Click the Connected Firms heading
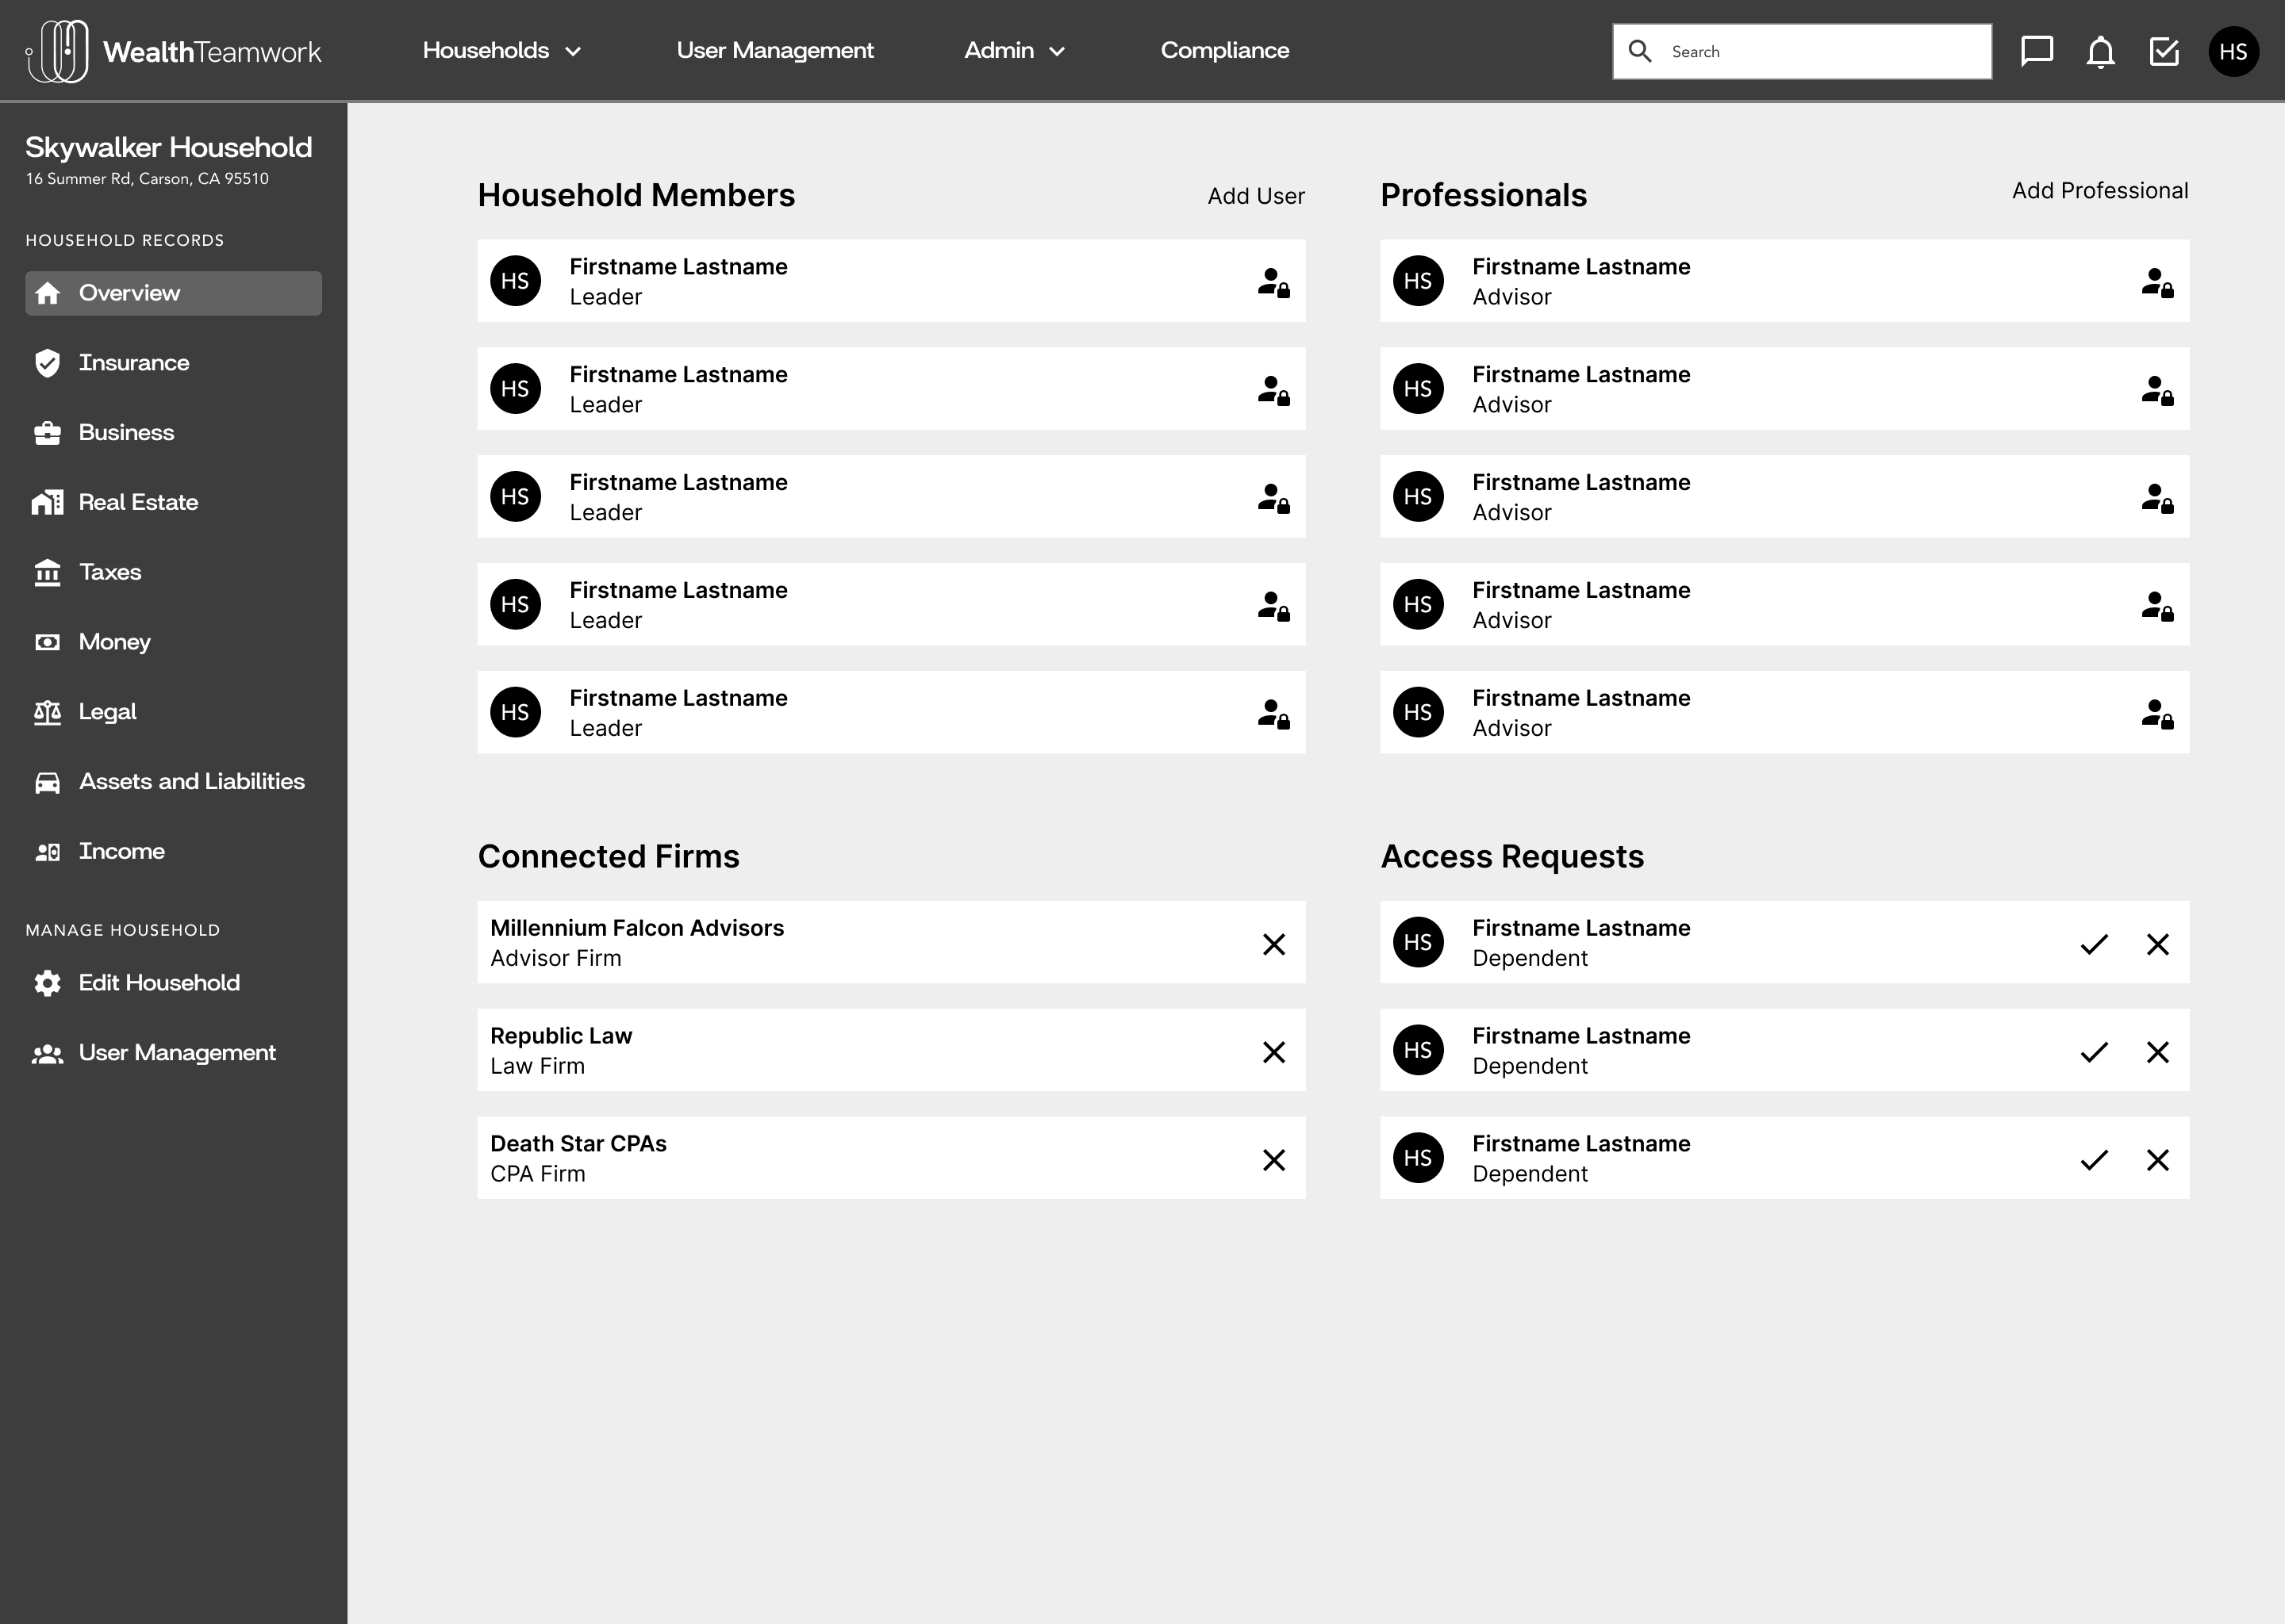The image size is (2285, 1624). point(609,857)
